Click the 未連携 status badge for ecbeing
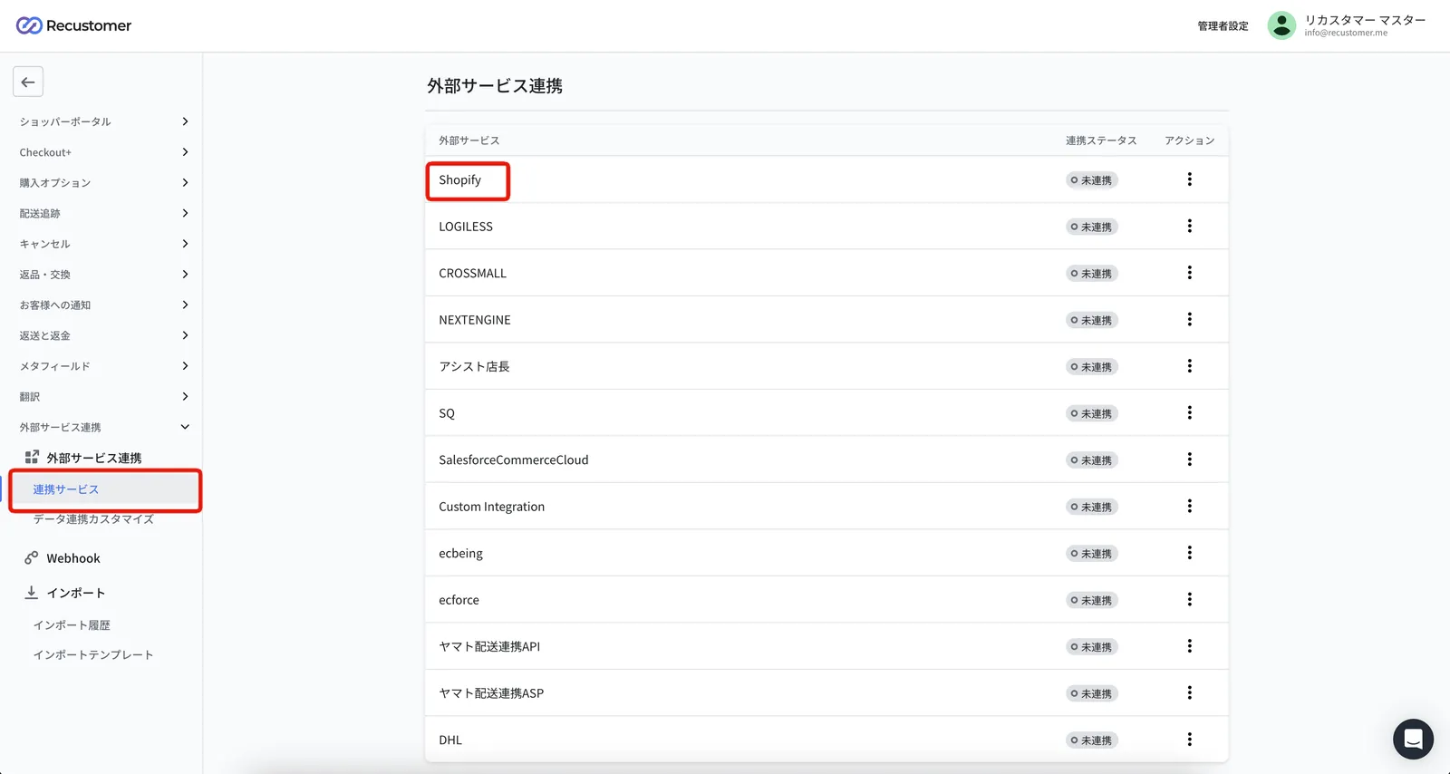1450x774 pixels. point(1091,554)
